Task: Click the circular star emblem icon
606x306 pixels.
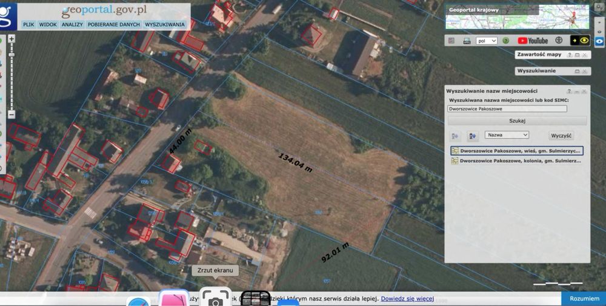Action: point(559,40)
